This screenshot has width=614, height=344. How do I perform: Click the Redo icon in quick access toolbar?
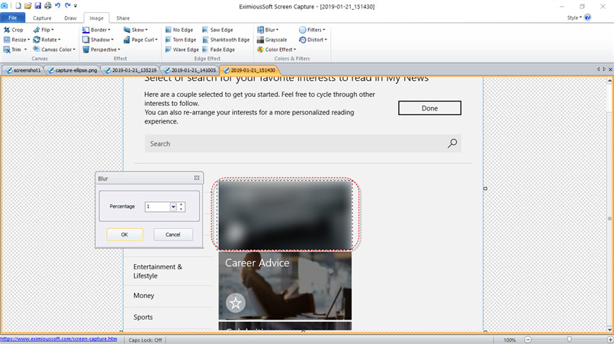(x=67, y=6)
